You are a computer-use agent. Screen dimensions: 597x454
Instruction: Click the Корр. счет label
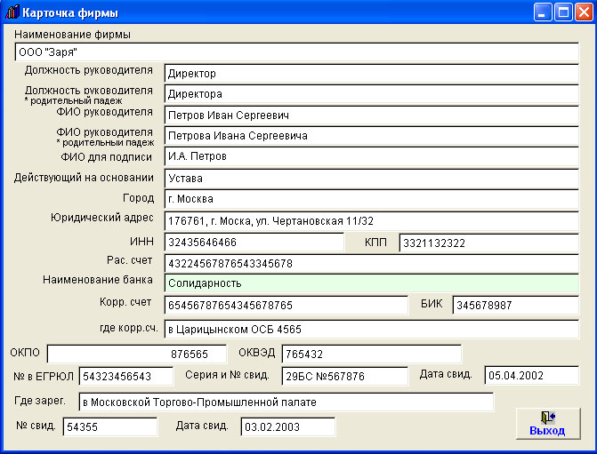click(x=125, y=302)
